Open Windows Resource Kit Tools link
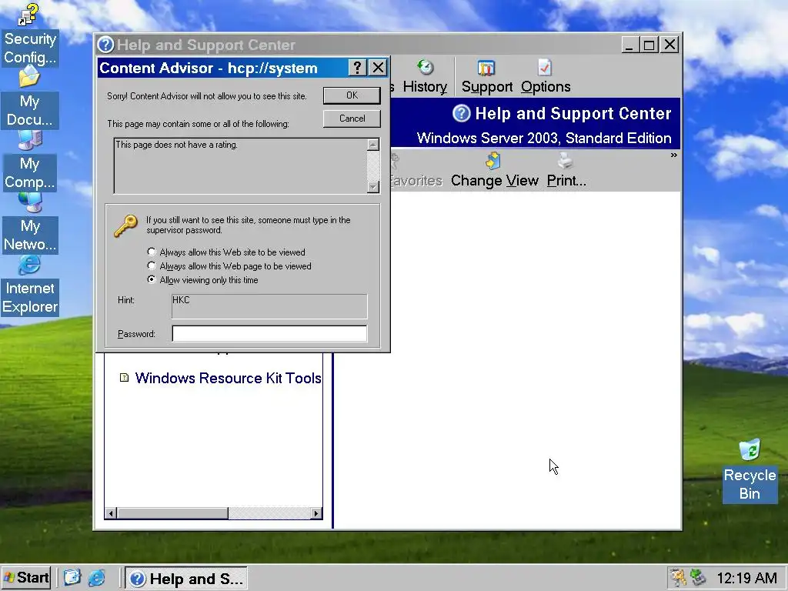This screenshot has width=788, height=591. coord(228,378)
